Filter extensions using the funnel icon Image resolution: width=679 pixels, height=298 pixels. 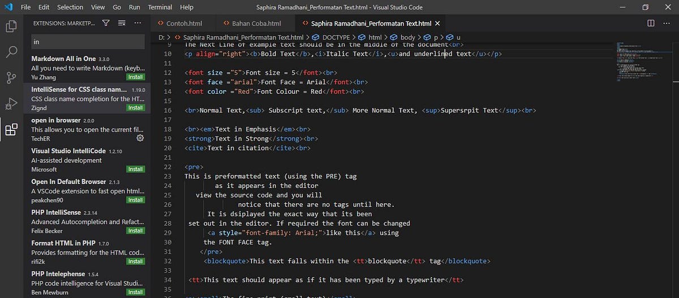point(106,23)
